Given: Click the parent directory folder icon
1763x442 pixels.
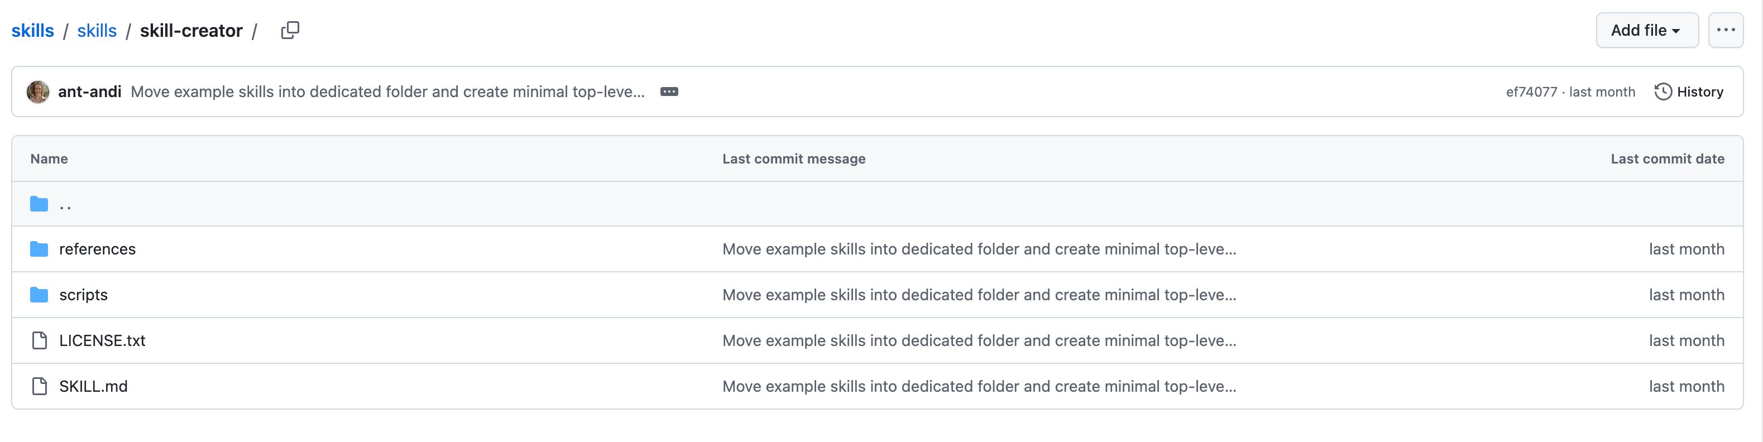Looking at the screenshot, I should [x=39, y=204].
